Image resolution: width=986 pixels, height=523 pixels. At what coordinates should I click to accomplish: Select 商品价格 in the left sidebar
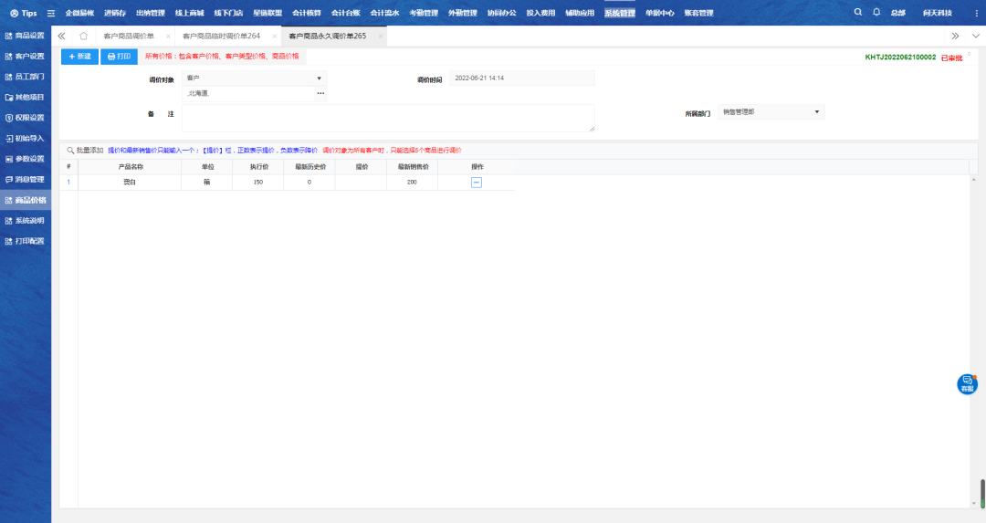pyautogui.click(x=26, y=200)
